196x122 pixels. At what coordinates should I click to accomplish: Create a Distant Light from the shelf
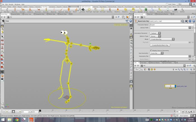[125, 10]
